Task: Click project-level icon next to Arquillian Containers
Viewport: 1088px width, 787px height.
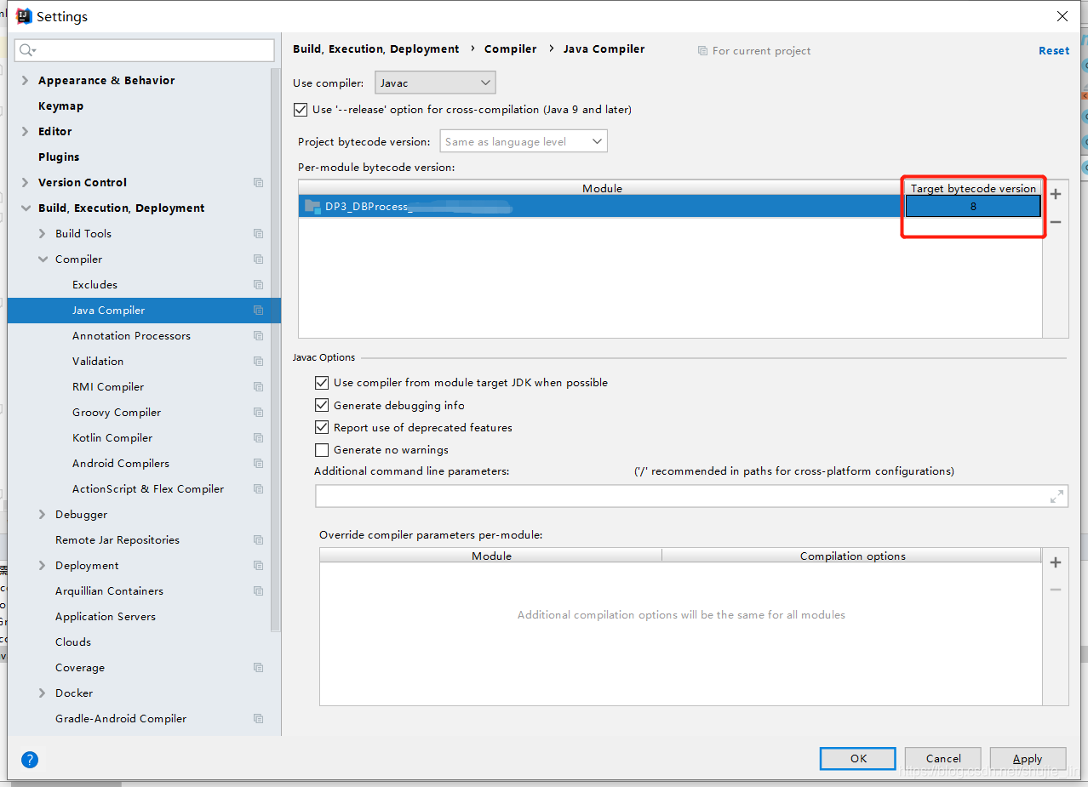Action: point(258,590)
